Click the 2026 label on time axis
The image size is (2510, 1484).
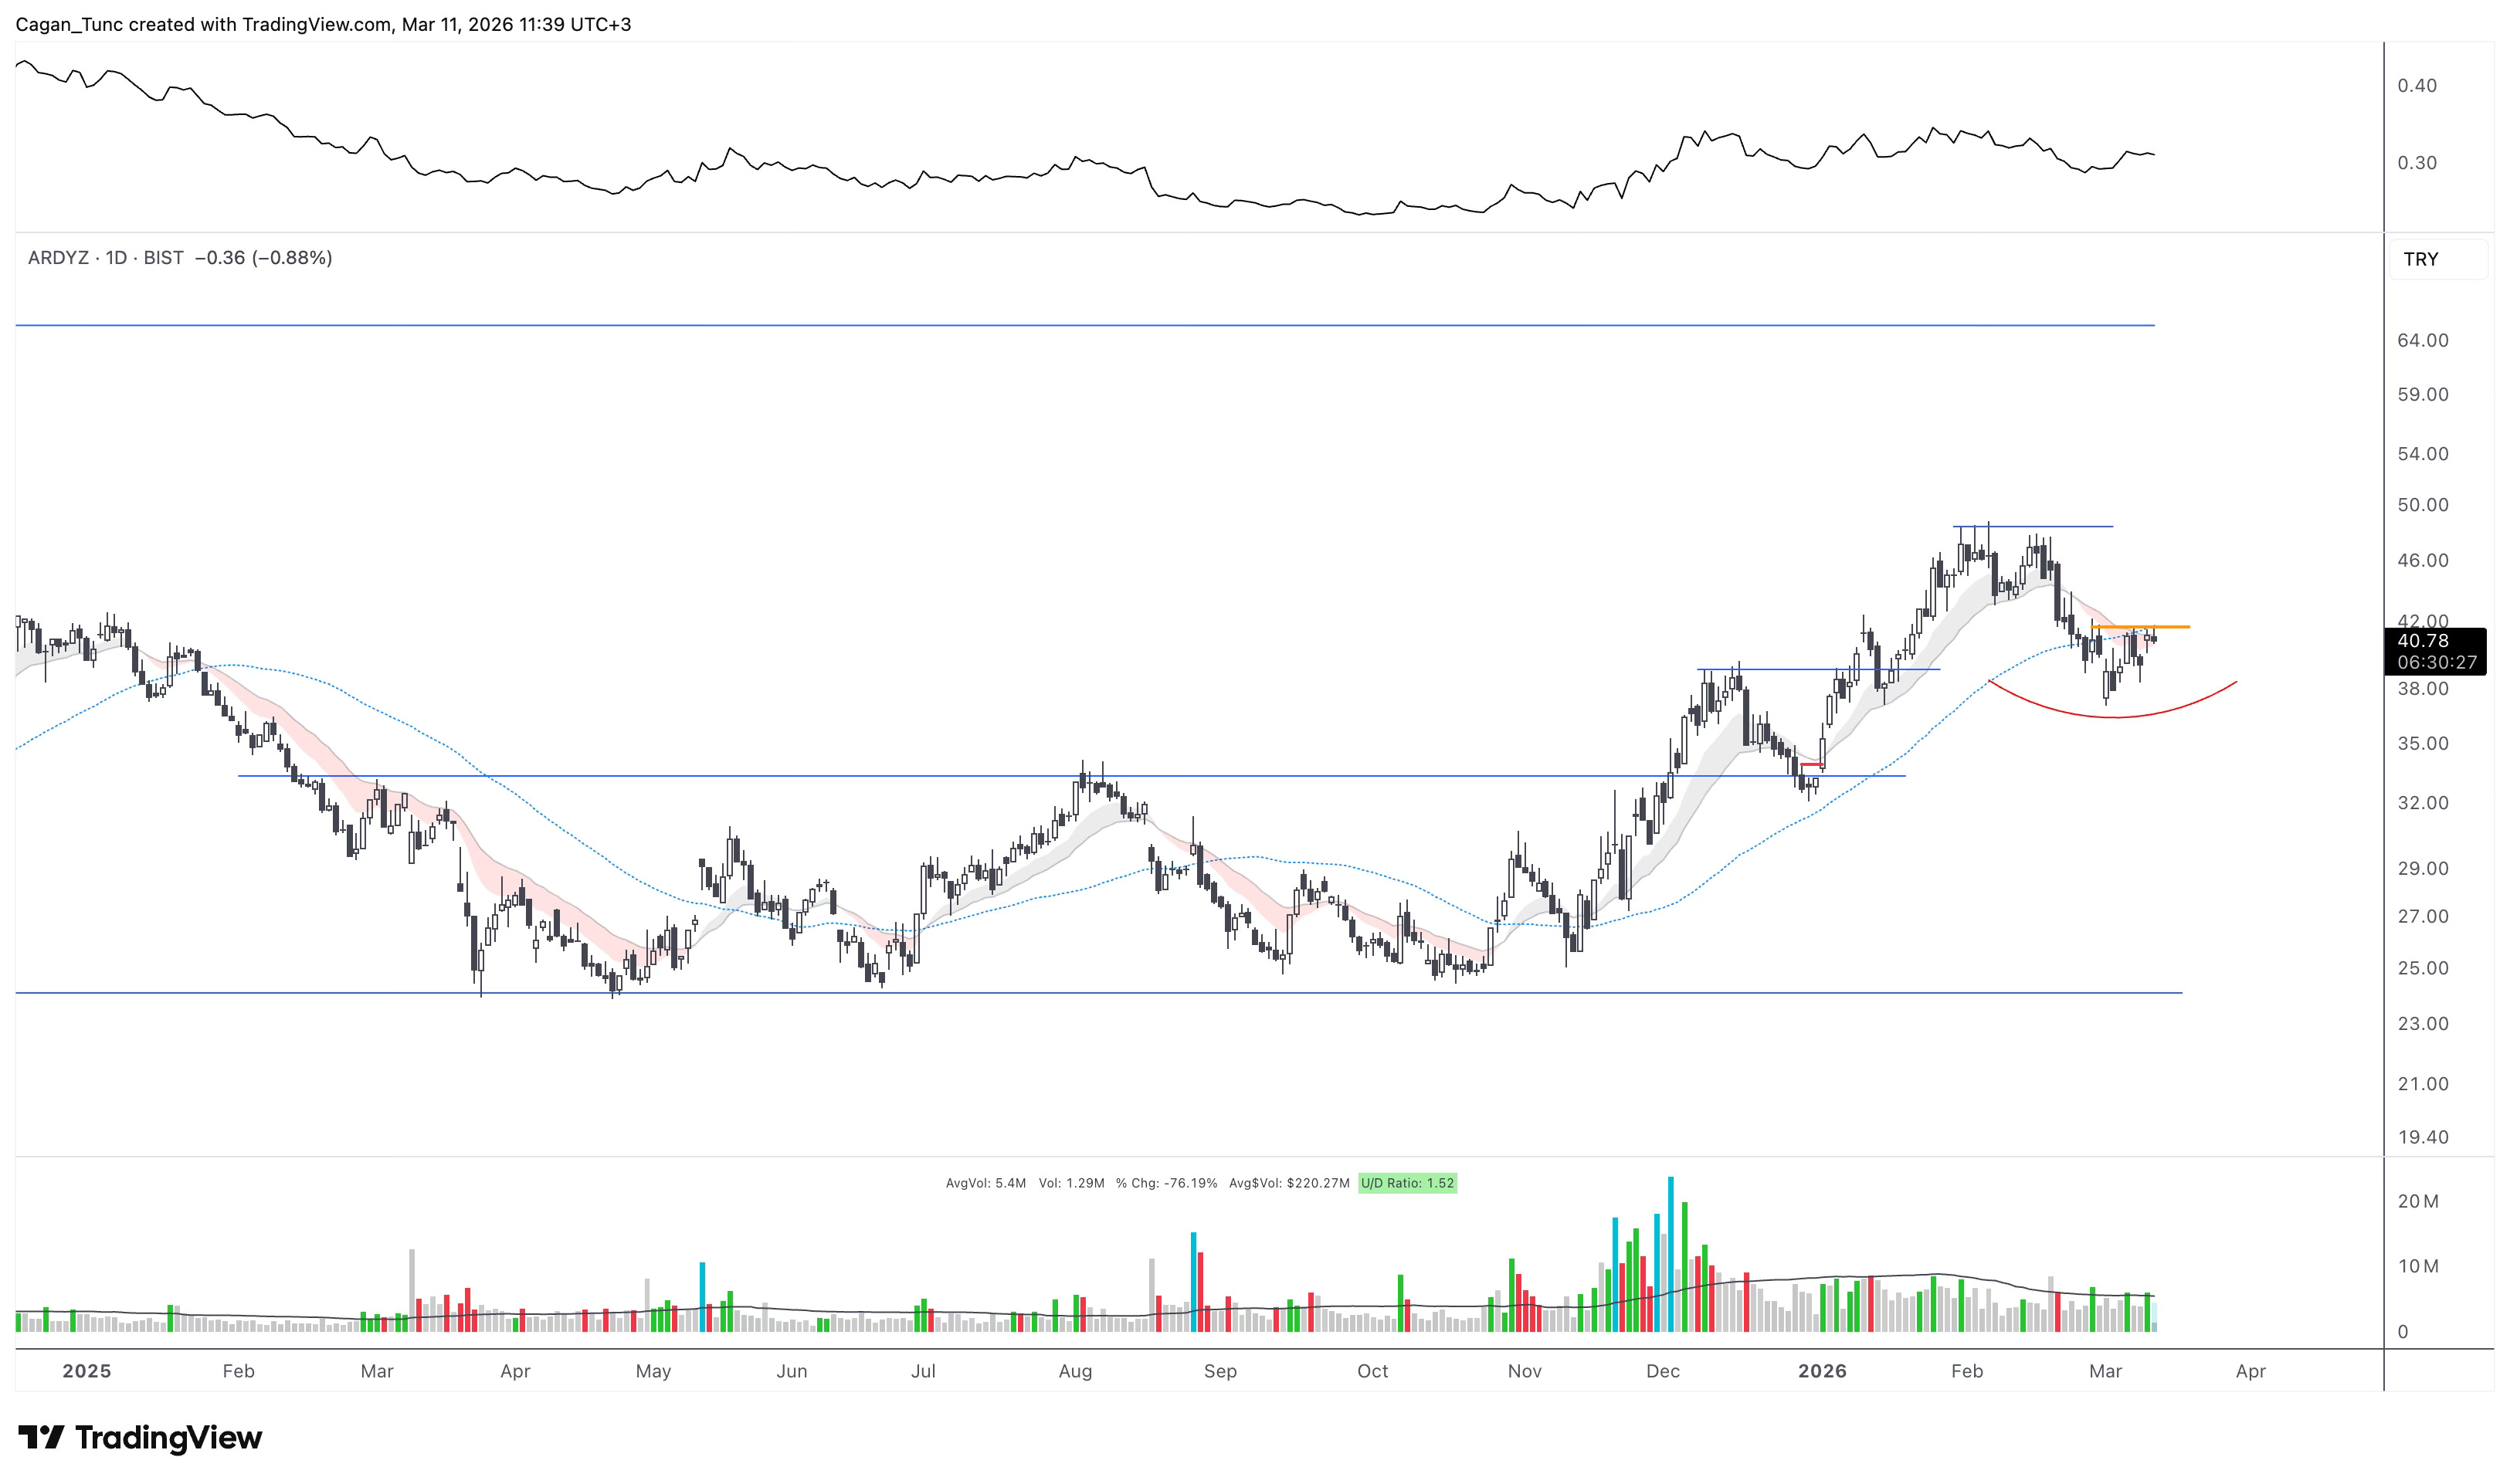1821,1371
